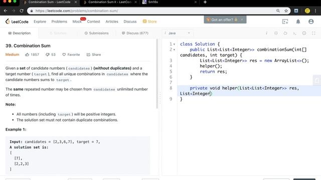Open Mock in the navigation
Image resolution: width=321 pixels, height=180 pixels.
pyautogui.click(x=77, y=21)
